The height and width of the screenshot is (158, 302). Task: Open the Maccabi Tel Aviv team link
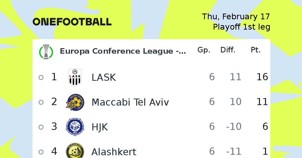(x=130, y=102)
